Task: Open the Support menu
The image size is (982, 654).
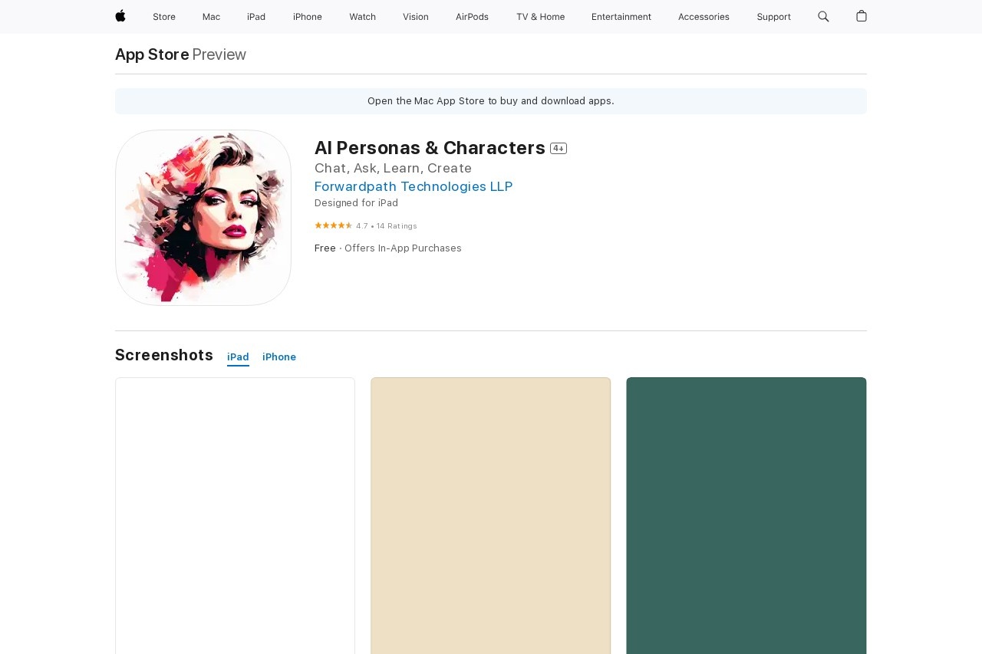Action: (773, 17)
